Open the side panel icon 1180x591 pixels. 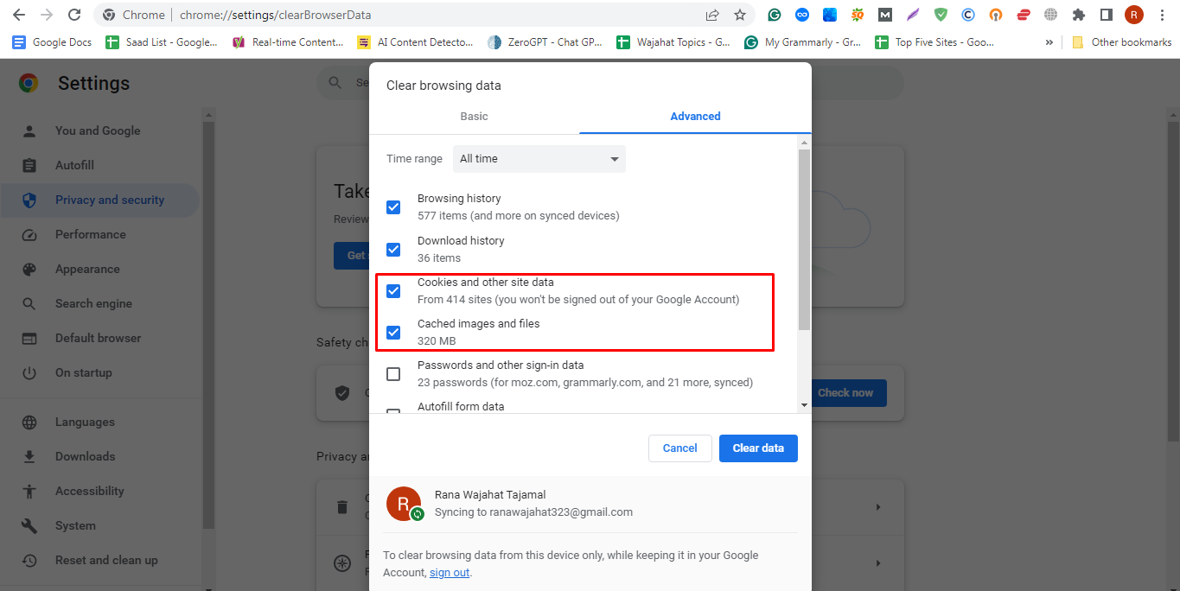[x=1106, y=15]
